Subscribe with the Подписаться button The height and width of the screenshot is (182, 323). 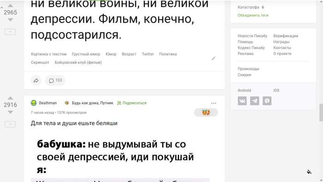tap(132, 103)
